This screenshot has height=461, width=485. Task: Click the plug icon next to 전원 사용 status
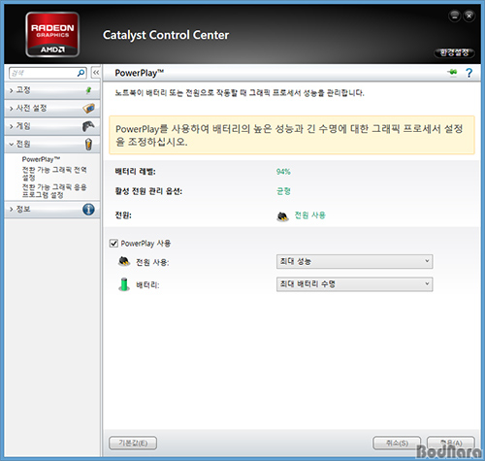click(282, 216)
